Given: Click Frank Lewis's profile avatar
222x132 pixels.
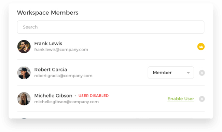Looking at the screenshot, I should [x=24, y=47].
